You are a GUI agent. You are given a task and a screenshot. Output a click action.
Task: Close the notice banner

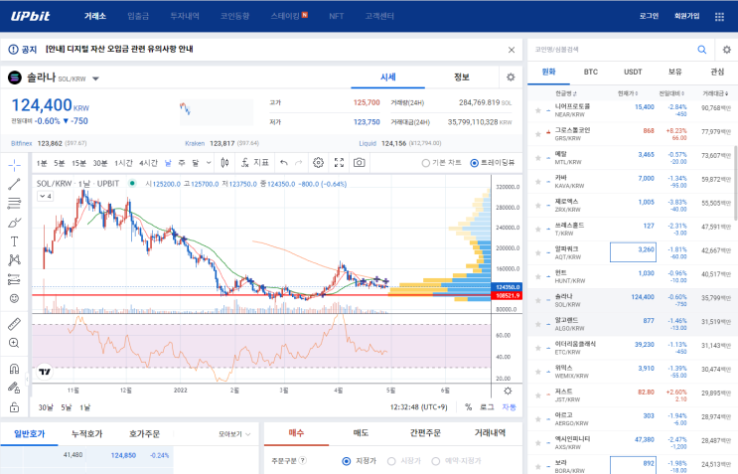[x=512, y=50]
